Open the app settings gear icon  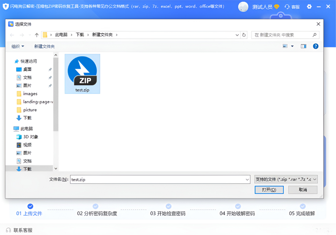(309, 7)
